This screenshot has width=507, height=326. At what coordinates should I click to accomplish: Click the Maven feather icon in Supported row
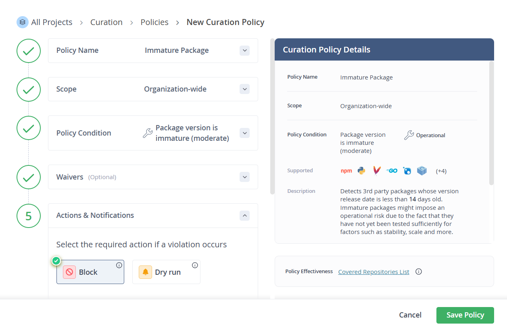[x=376, y=171]
